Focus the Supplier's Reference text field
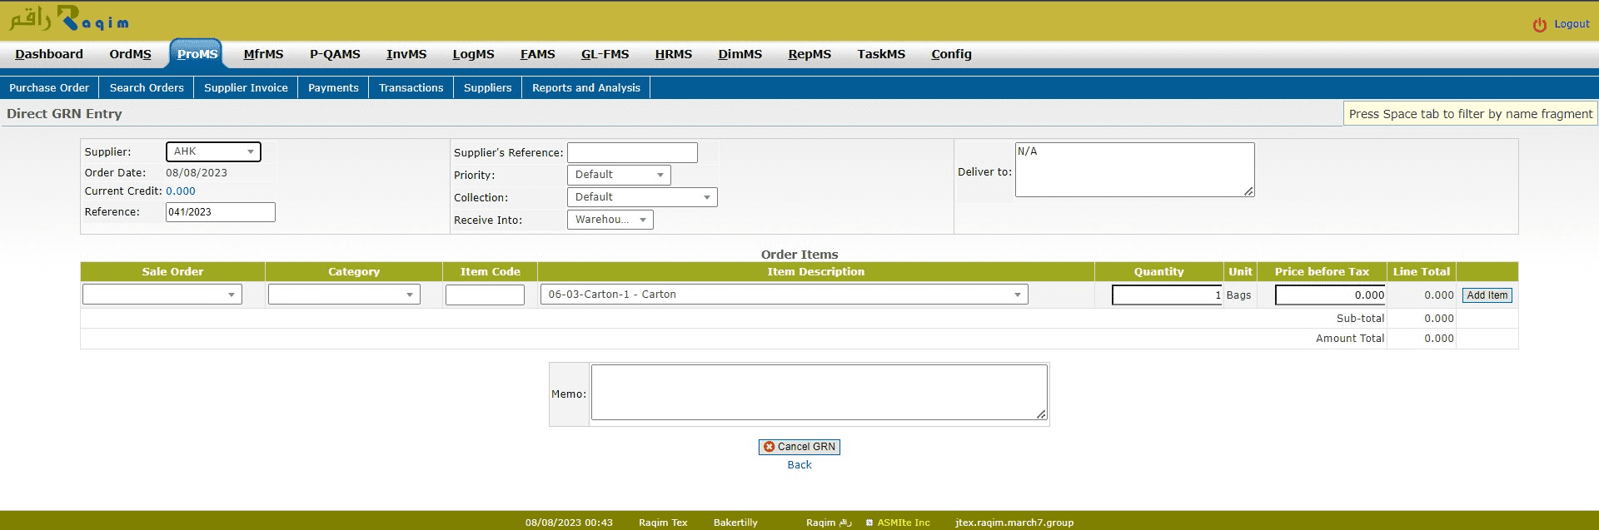This screenshot has width=1599, height=530. [x=632, y=152]
